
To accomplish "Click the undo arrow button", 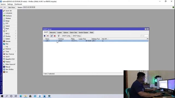I will point(1,7).
